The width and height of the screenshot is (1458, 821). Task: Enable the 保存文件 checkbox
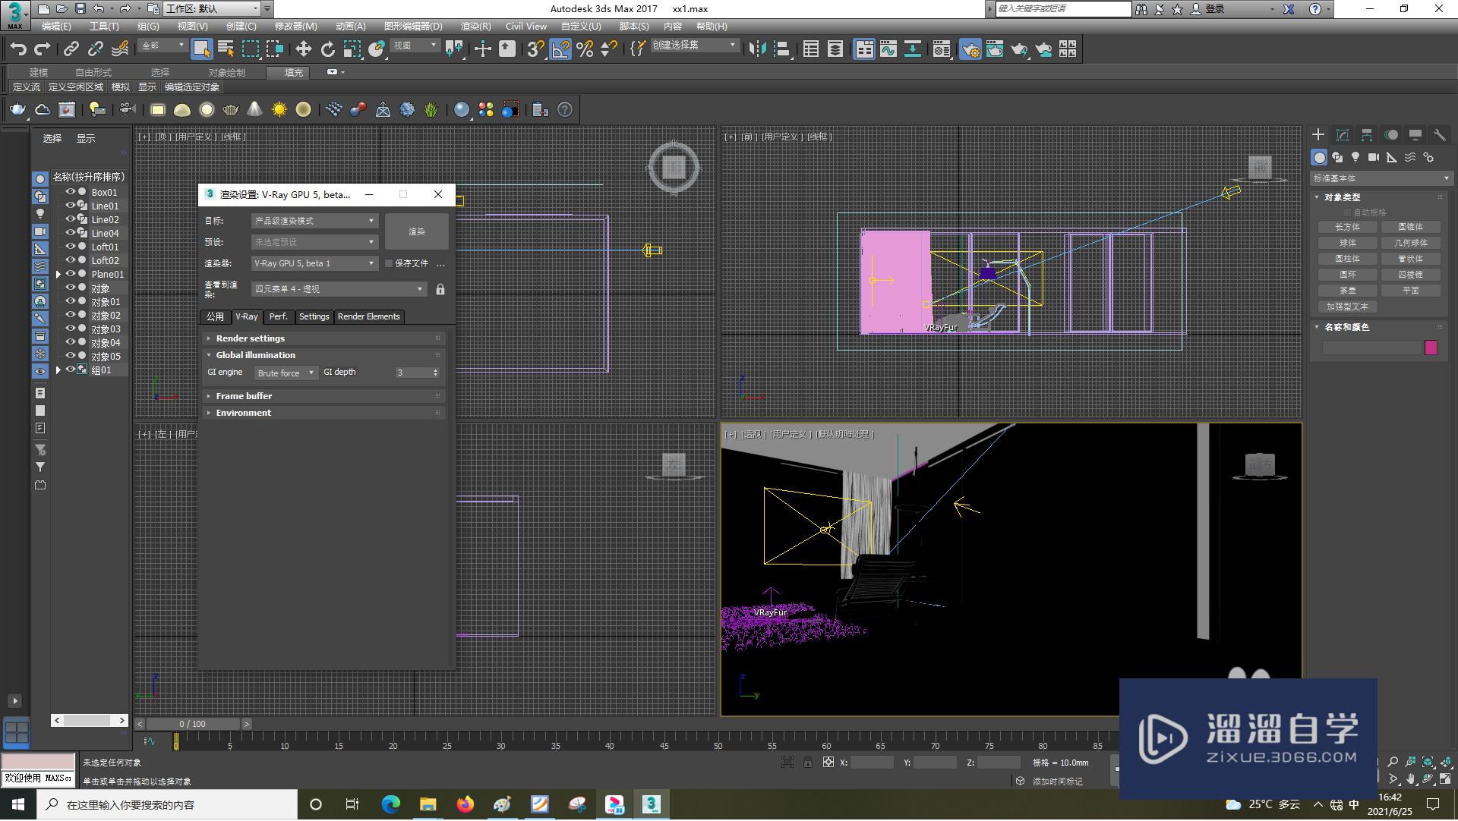389,263
